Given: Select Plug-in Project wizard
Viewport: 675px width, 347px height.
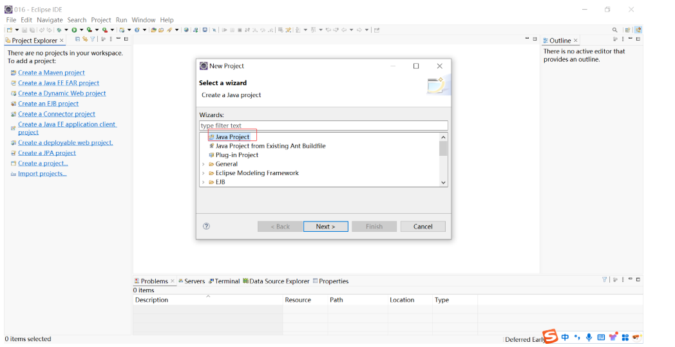Looking at the screenshot, I should tap(237, 155).
